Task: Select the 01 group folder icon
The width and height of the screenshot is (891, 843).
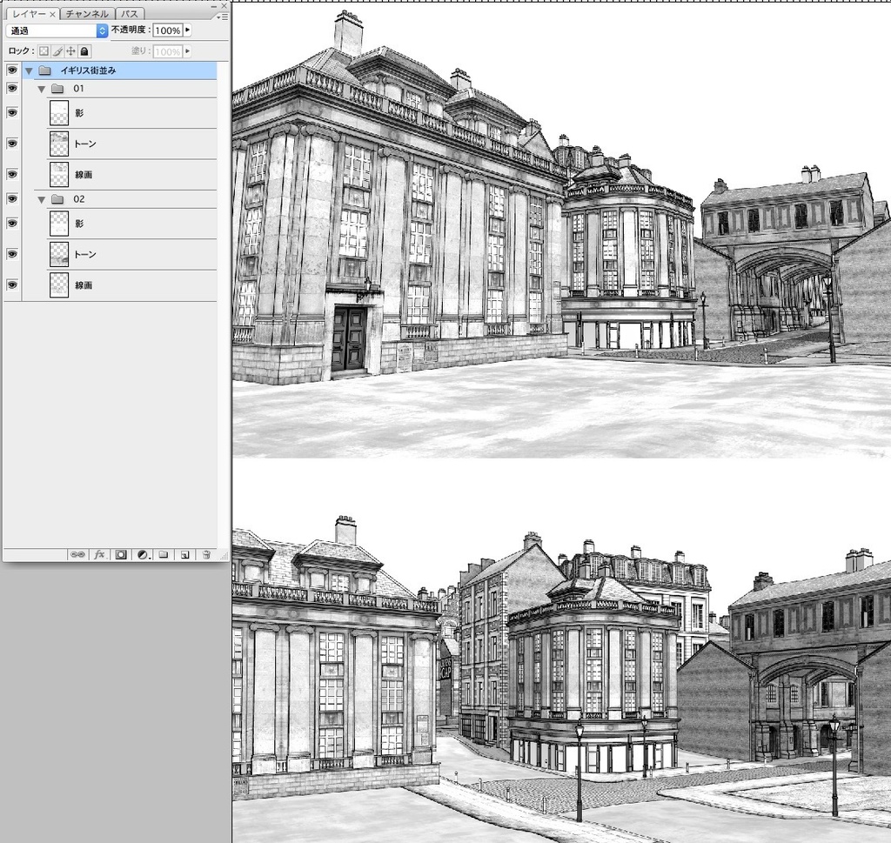Action: coord(57,89)
